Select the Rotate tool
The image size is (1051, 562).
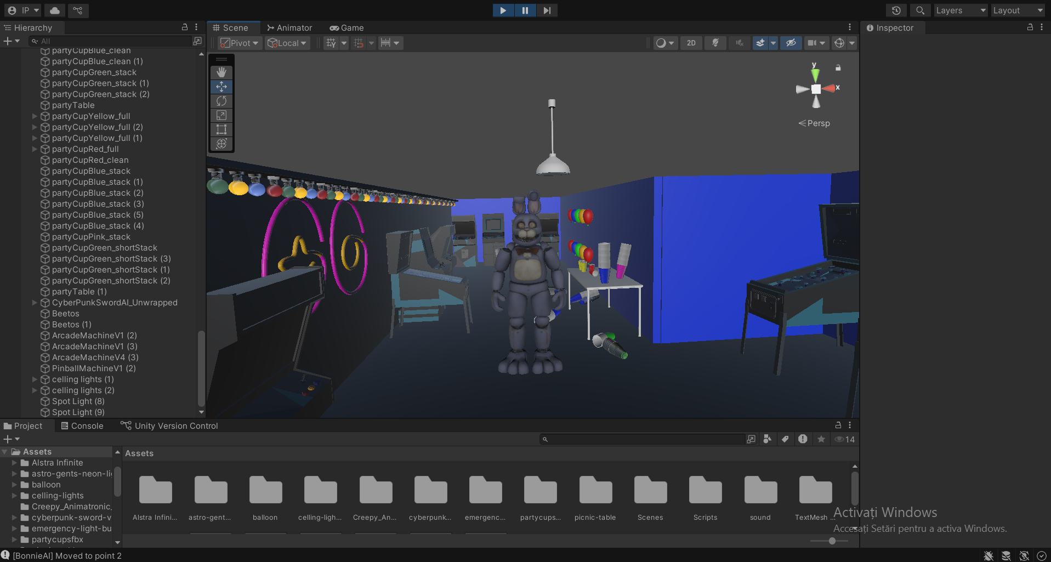pyautogui.click(x=221, y=101)
